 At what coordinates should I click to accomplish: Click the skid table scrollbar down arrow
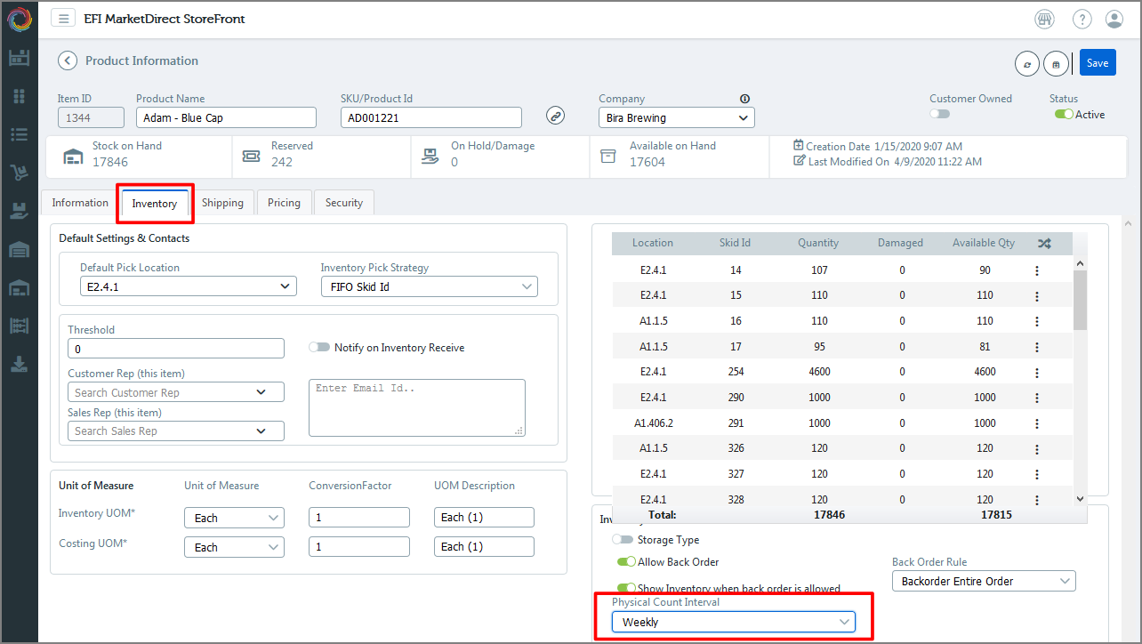point(1081,500)
